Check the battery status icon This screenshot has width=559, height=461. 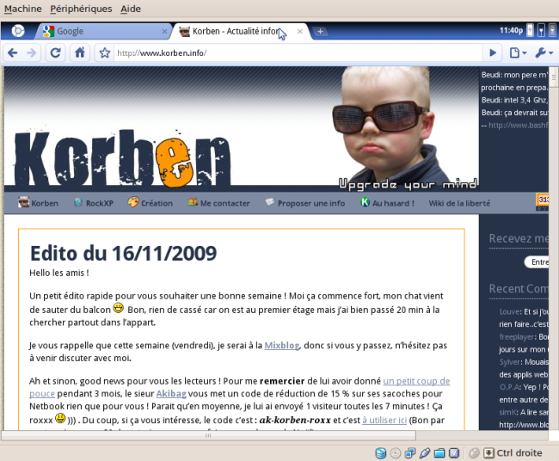[530, 31]
